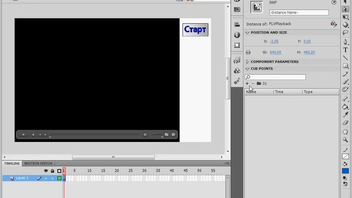Collapse the Cue Points section
The width and height of the screenshot is (352, 198).
(x=248, y=69)
